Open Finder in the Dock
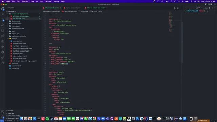Screen dimensions: 217x122 pyautogui.click(x=22, y=119)
